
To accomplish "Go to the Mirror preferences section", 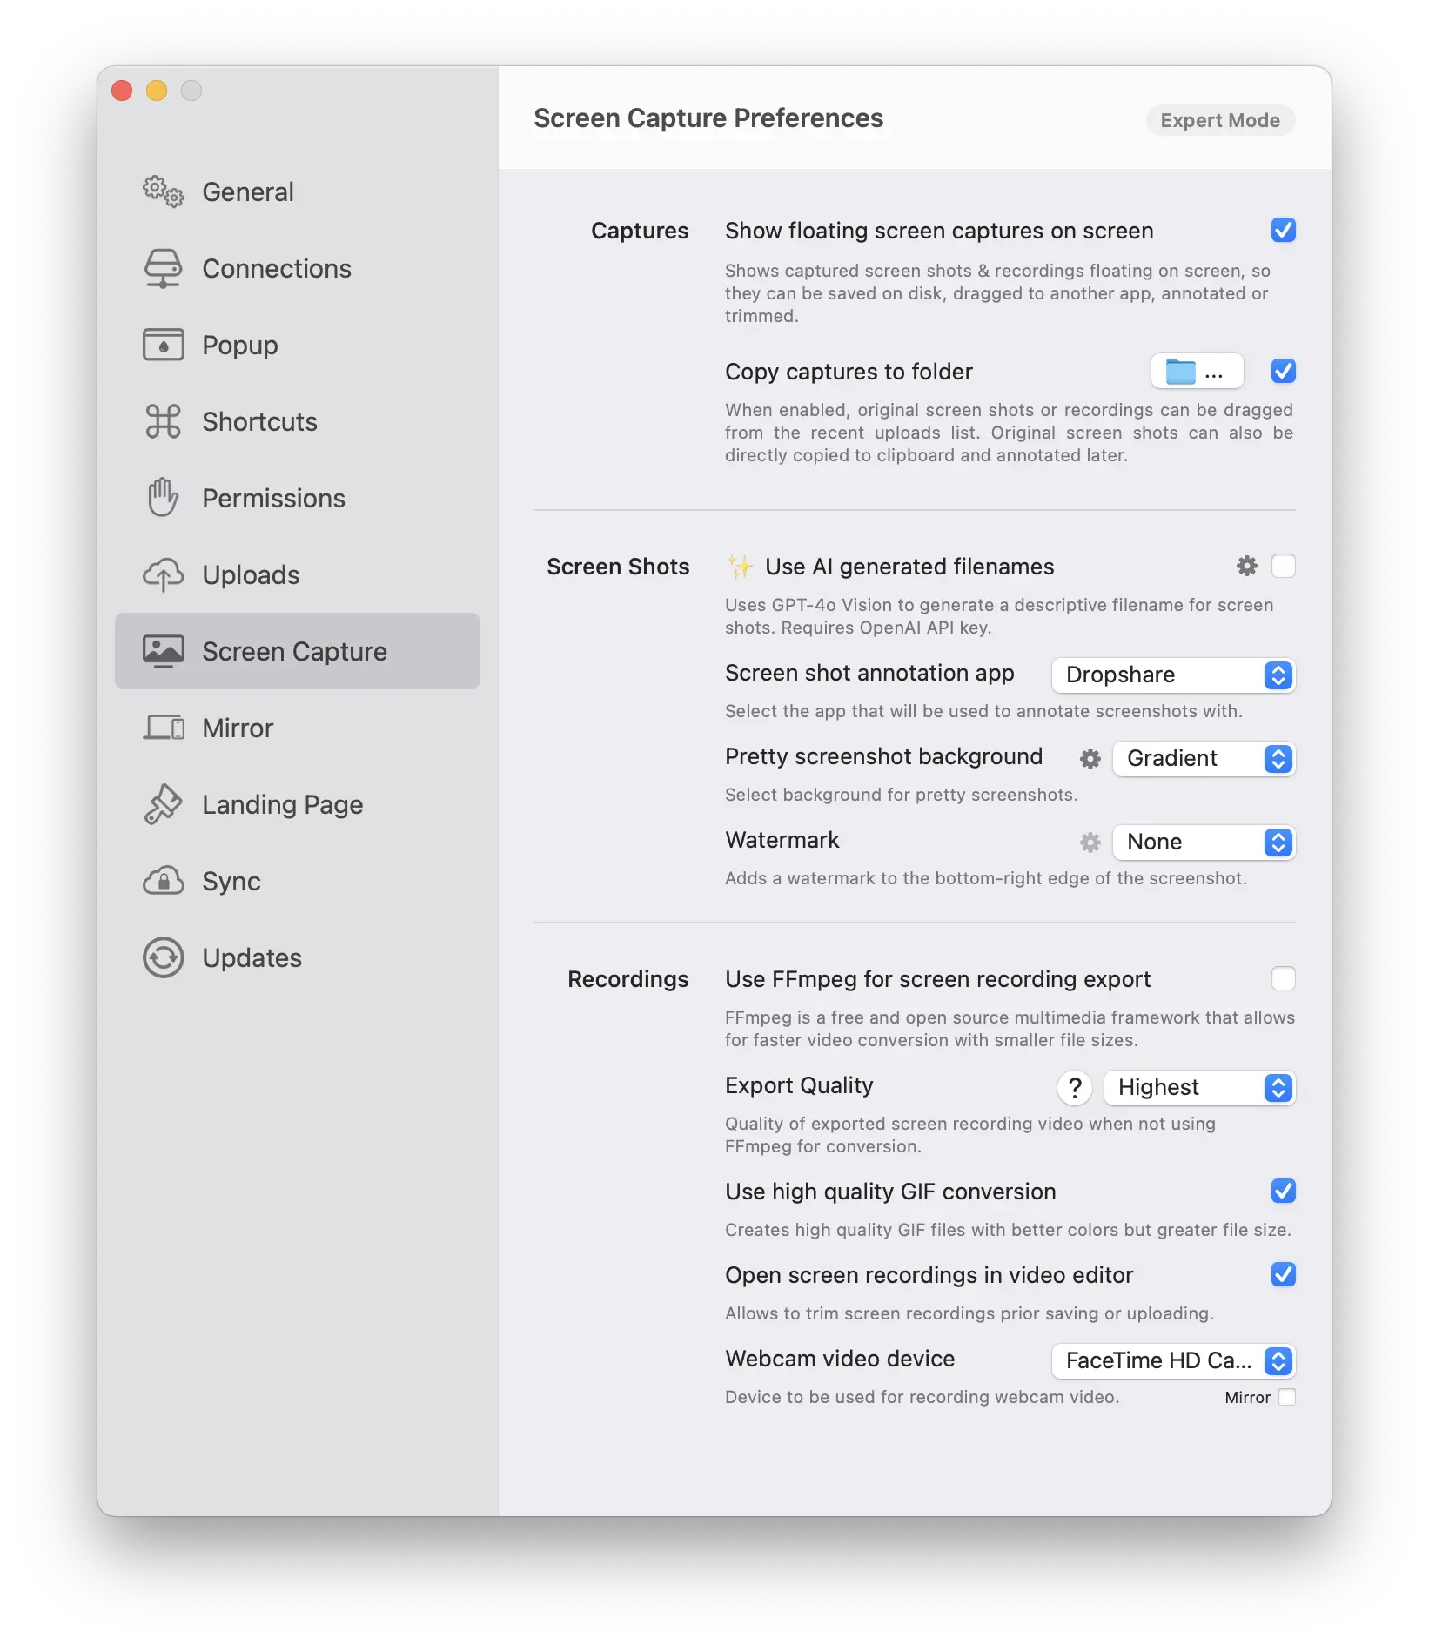I will click(238, 728).
